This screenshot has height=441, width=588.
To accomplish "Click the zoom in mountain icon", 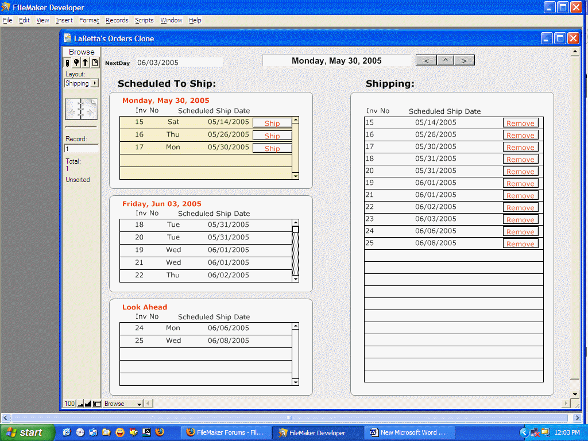I will tap(88, 404).
